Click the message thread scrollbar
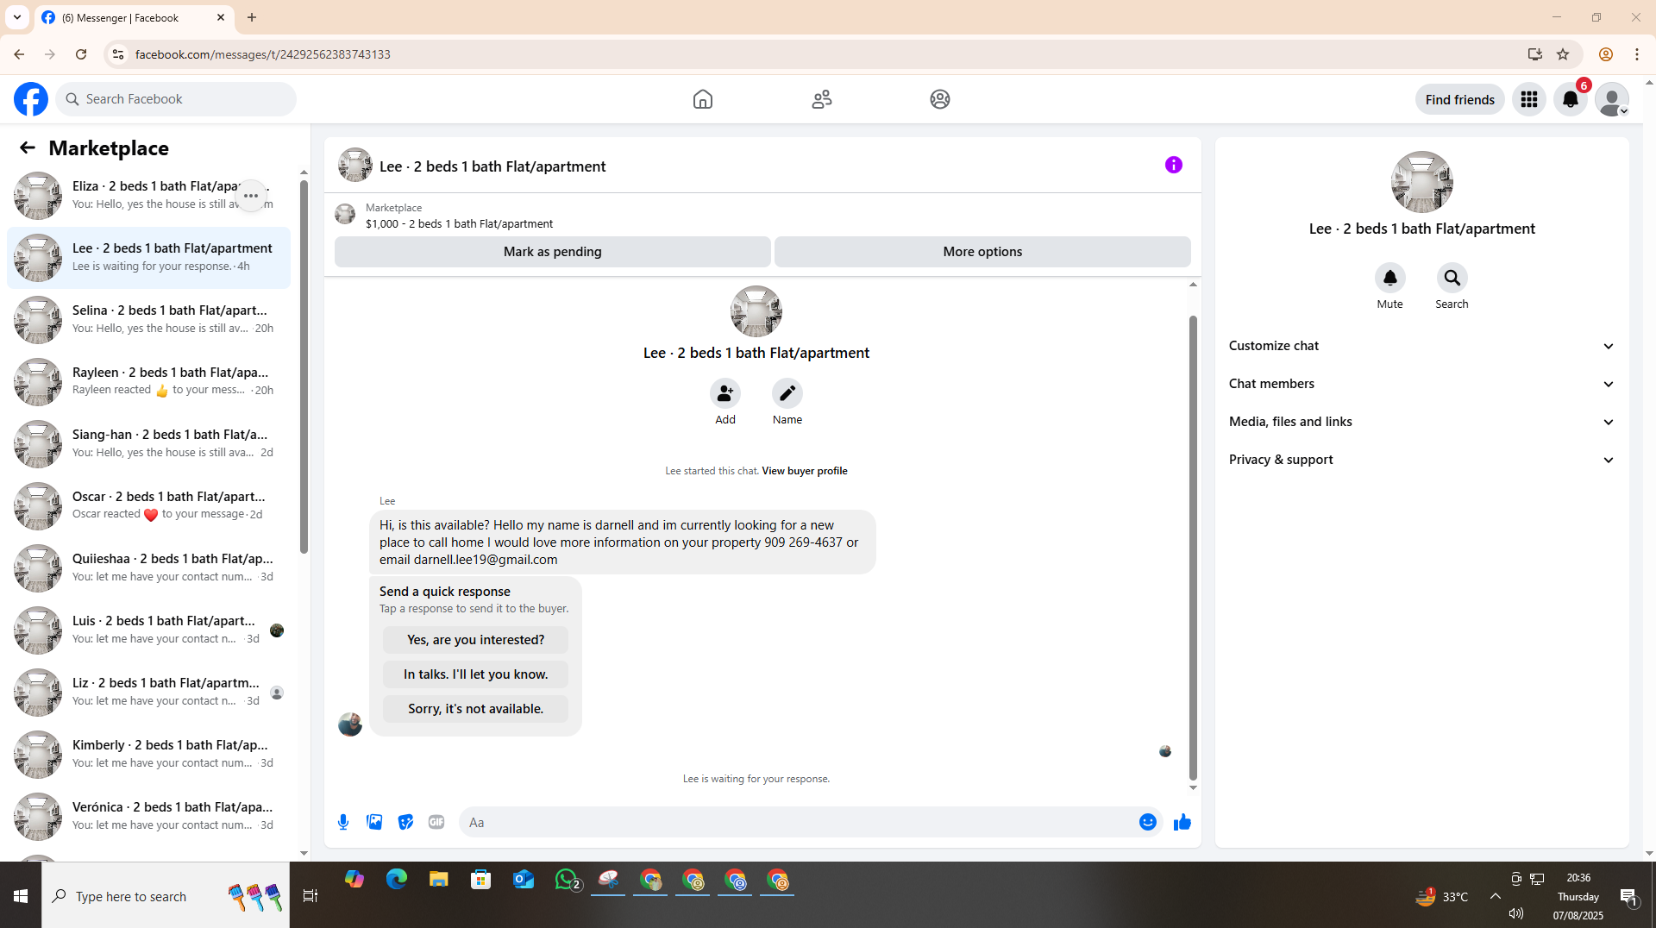The width and height of the screenshot is (1656, 928). pyautogui.click(x=1193, y=548)
